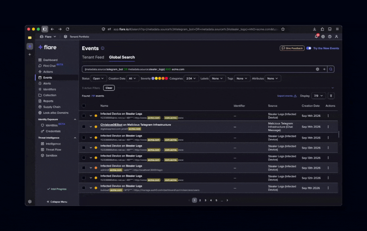Viewport: 367px width, 231px height.
Task: Clear the active filters
Action: (109, 88)
